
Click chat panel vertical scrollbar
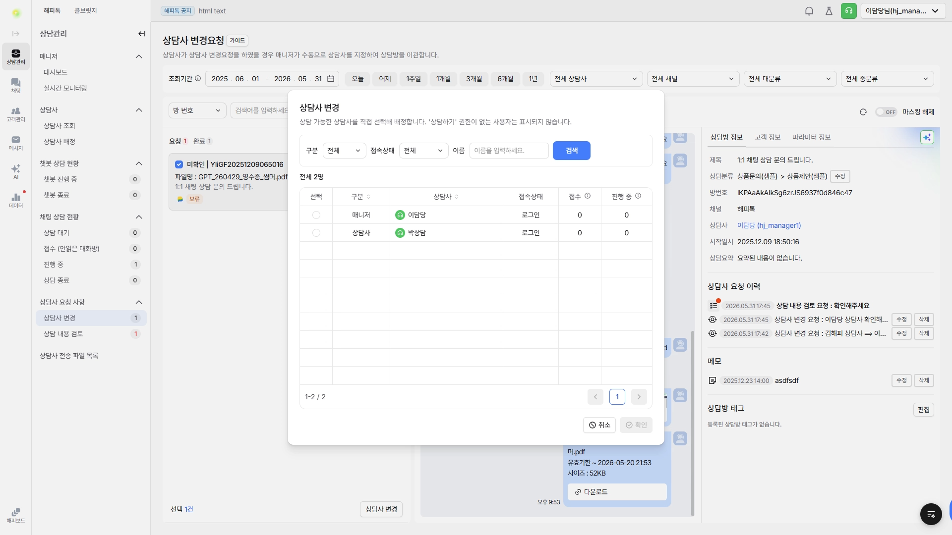point(693,424)
